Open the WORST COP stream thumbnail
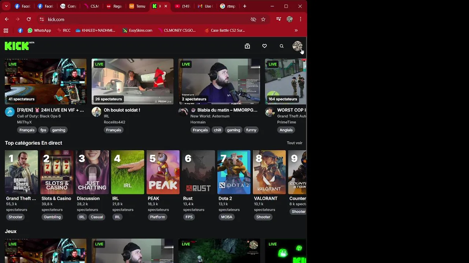 (x=285, y=81)
